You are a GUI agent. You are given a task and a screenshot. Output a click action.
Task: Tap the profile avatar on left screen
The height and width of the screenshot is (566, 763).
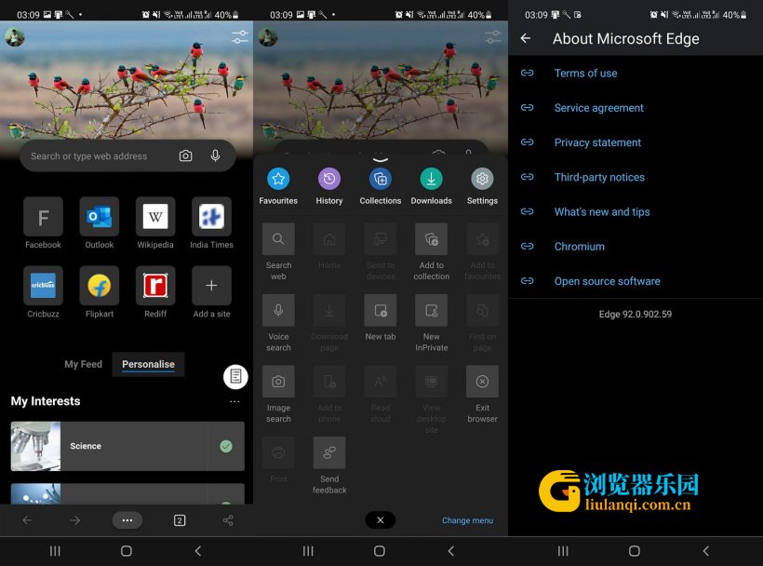15,37
